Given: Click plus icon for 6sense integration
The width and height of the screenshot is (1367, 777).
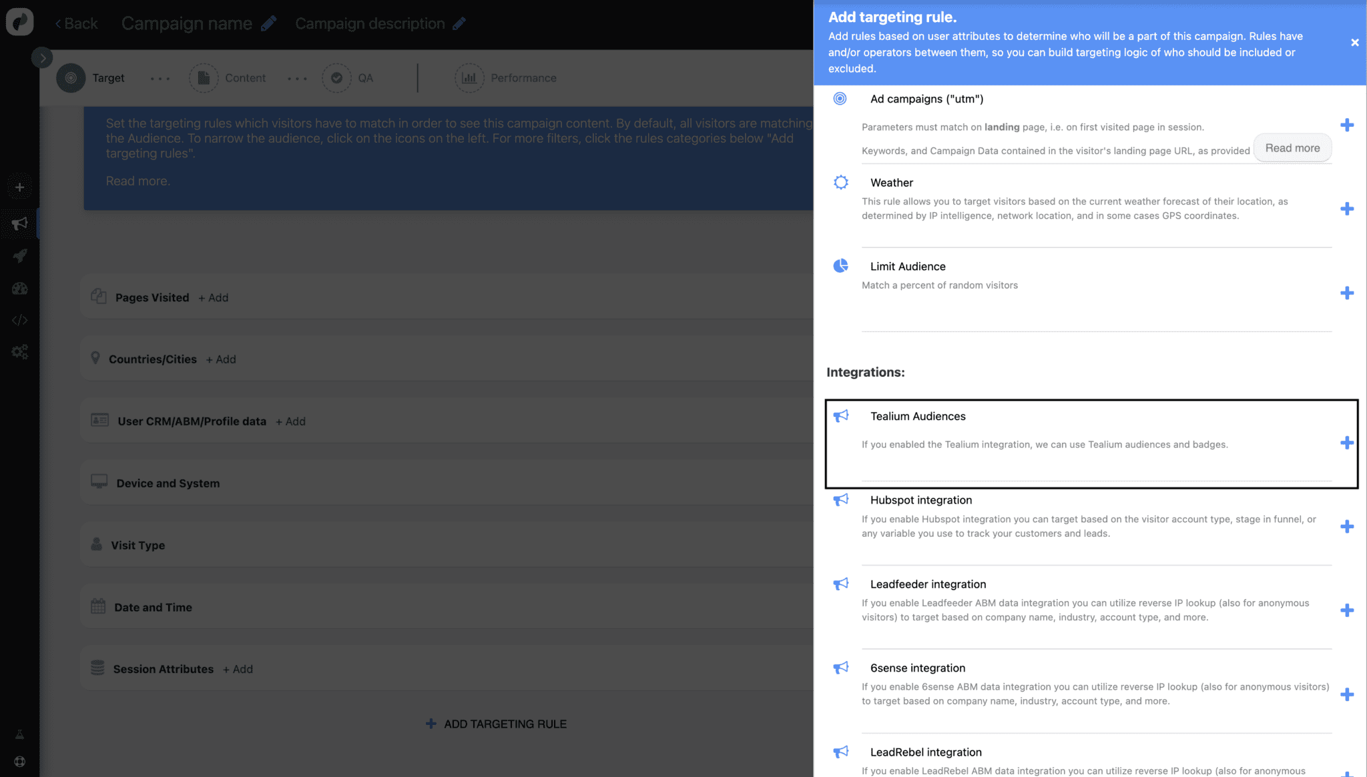Looking at the screenshot, I should point(1347,694).
